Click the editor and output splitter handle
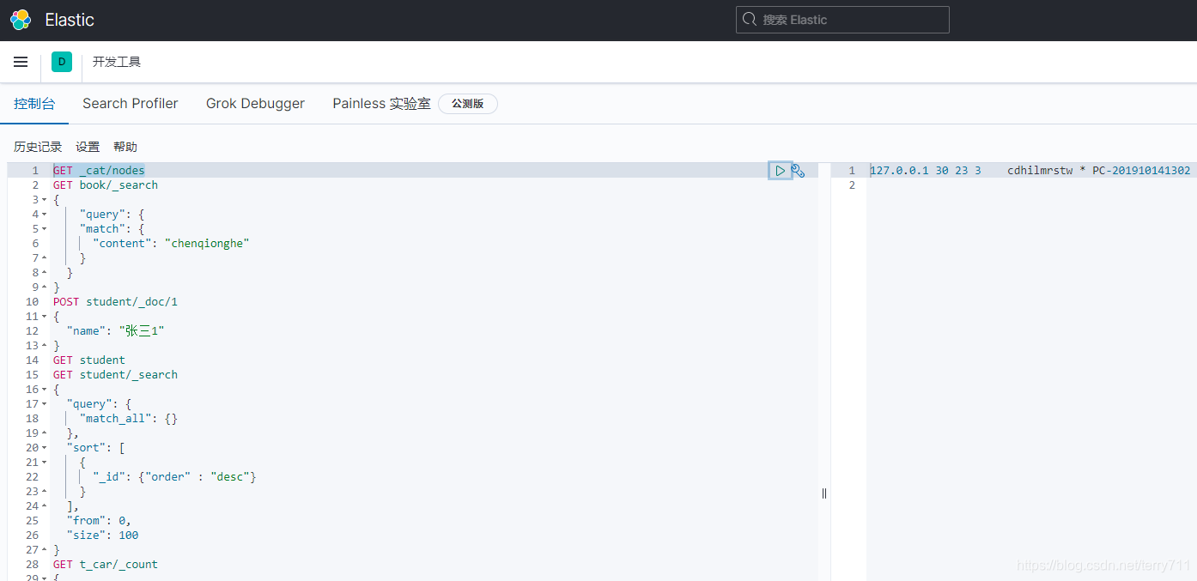The image size is (1197, 581). click(x=824, y=493)
